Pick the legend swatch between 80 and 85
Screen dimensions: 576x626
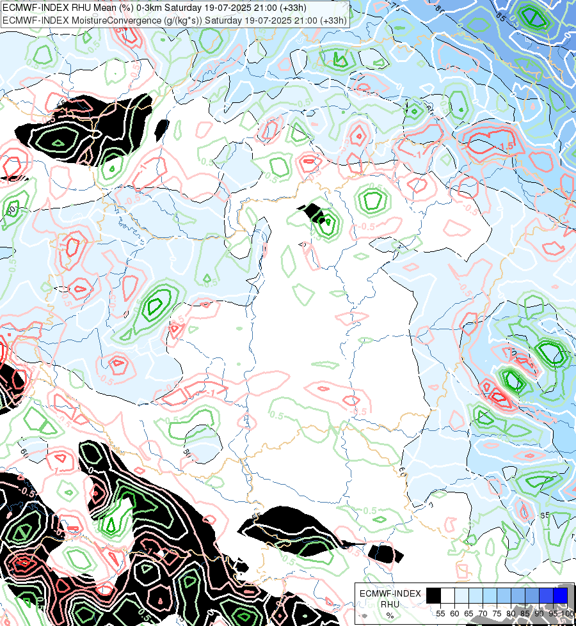tap(518, 595)
